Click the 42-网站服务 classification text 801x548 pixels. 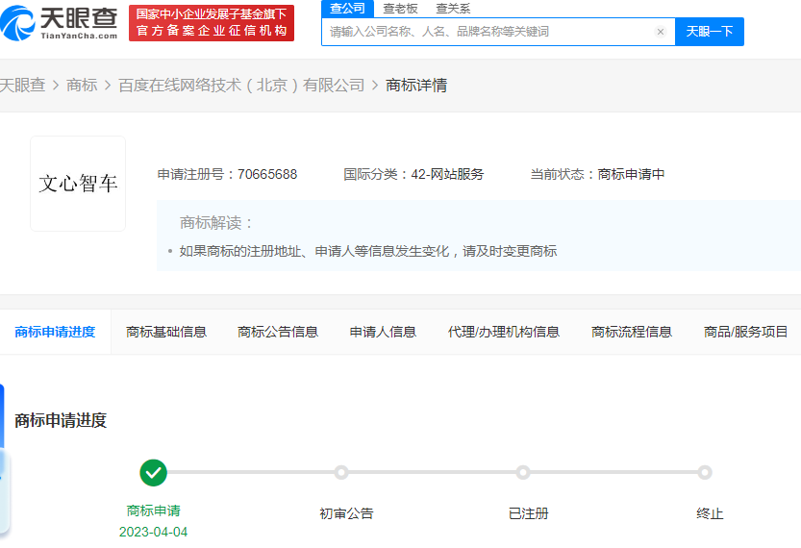pyautogui.click(x=447, y=175)
